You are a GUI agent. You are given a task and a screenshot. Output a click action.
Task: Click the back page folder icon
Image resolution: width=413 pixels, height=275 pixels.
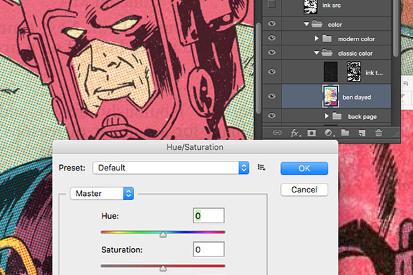coord(337,116)
